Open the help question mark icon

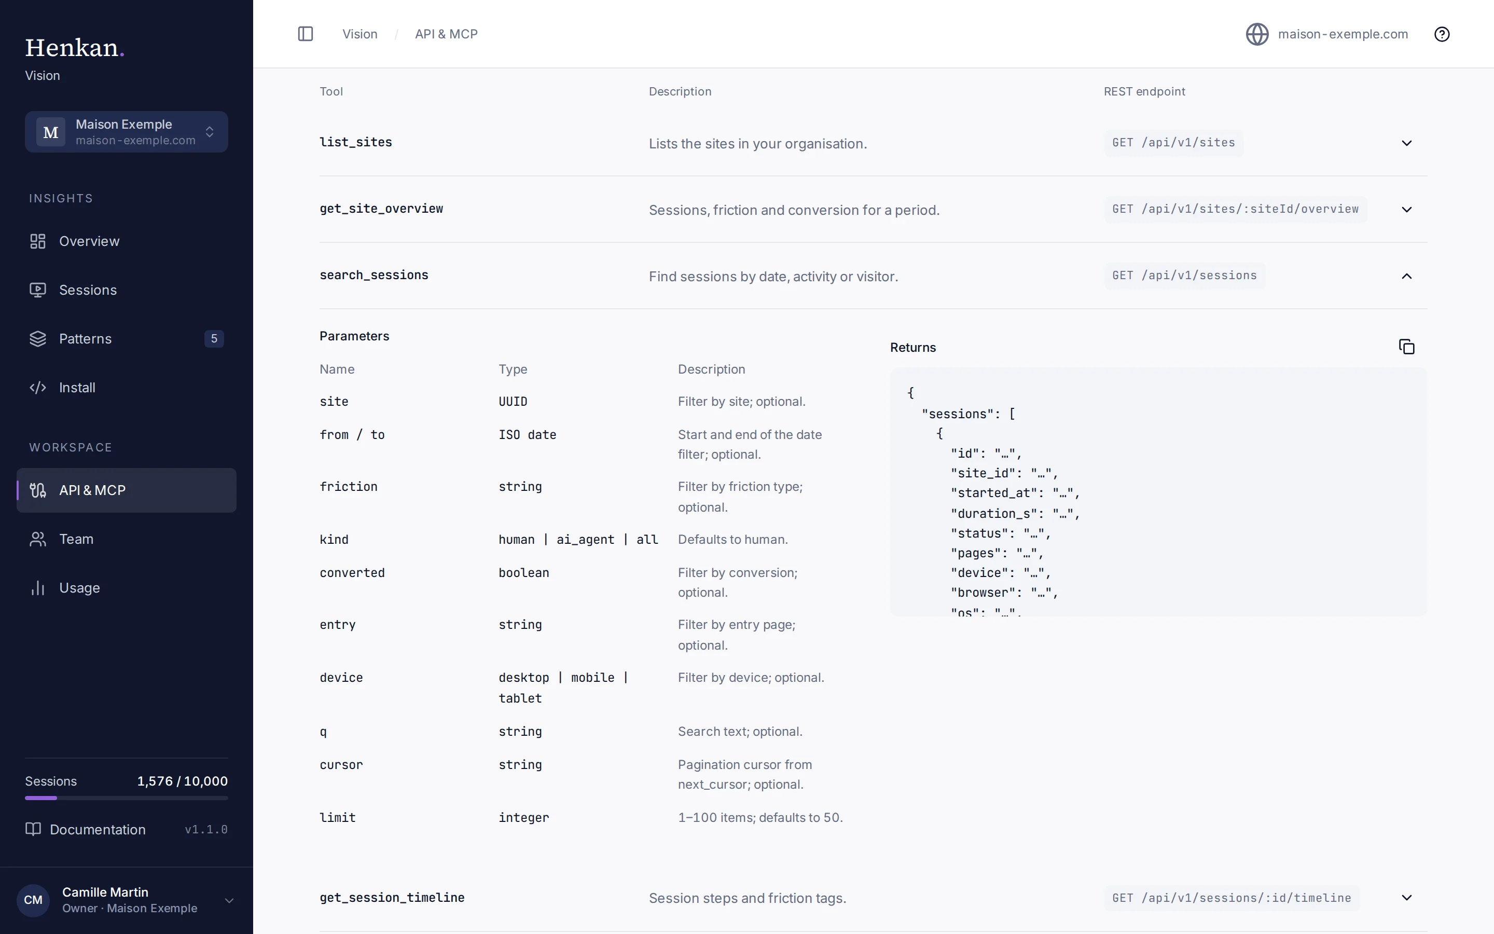click(x=1442, y=34)
